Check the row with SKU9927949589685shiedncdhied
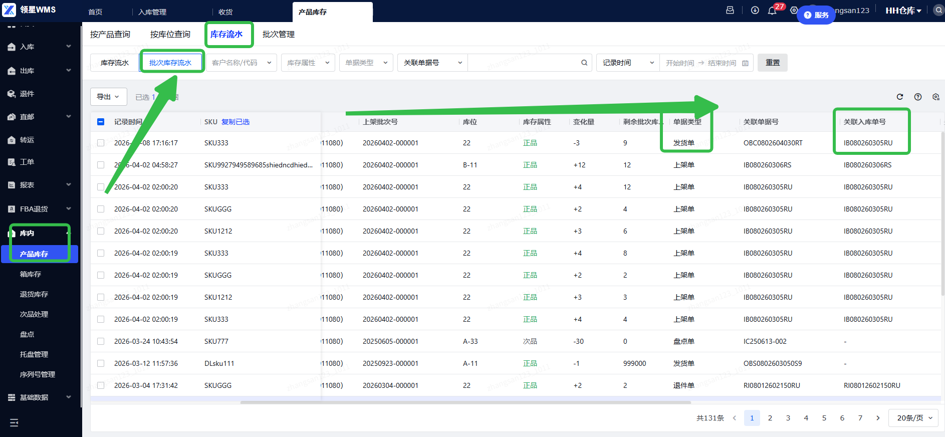 point(101,165)
